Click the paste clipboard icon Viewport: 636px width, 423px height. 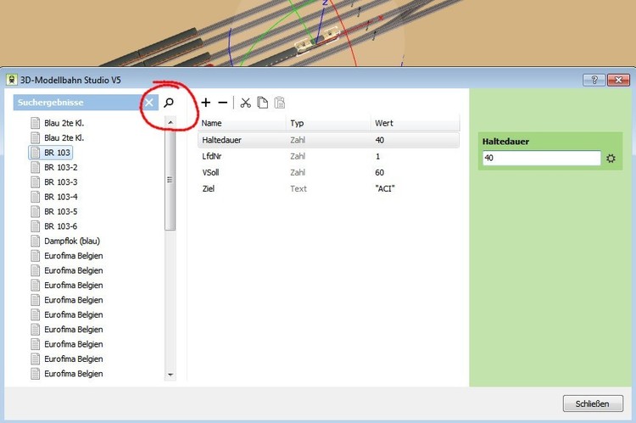pos(280,103)
